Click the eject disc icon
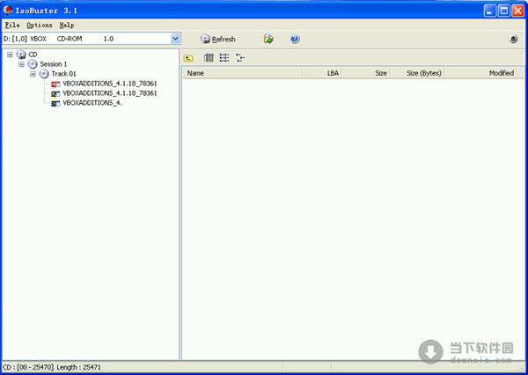528x375 pixels. click(513, 39)
